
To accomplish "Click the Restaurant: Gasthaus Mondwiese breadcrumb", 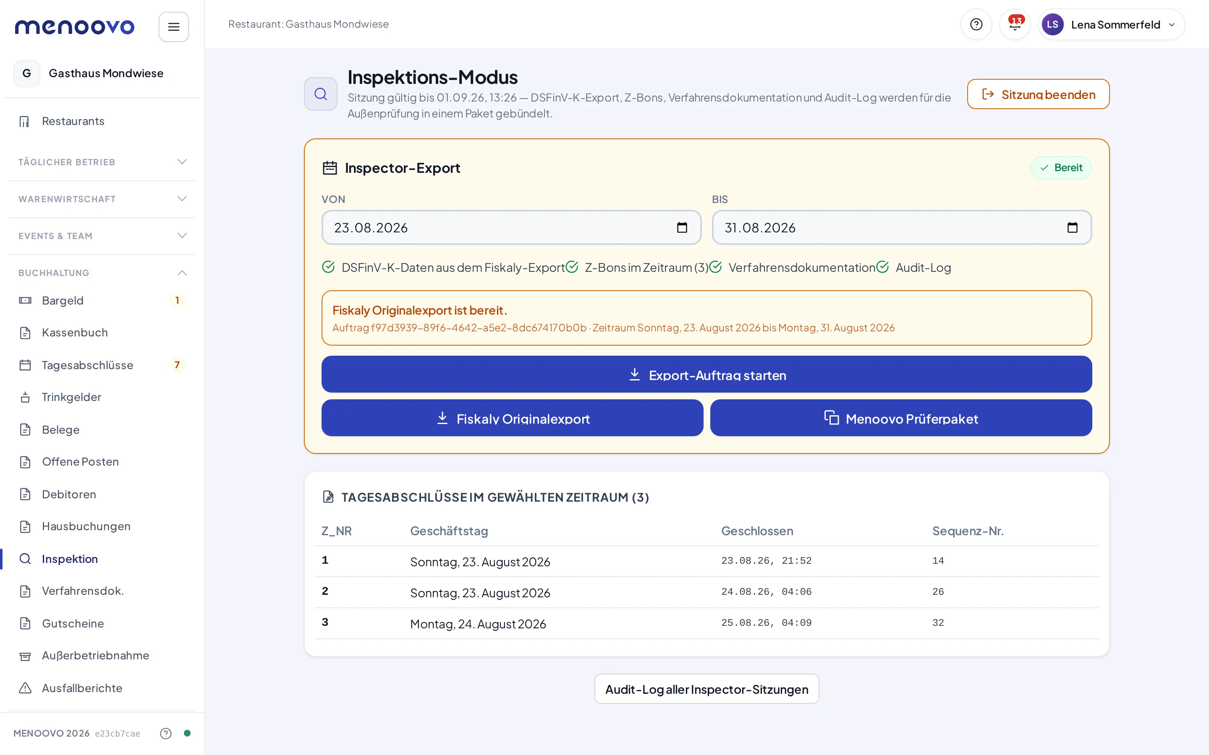I will click(x=308, y=24).
